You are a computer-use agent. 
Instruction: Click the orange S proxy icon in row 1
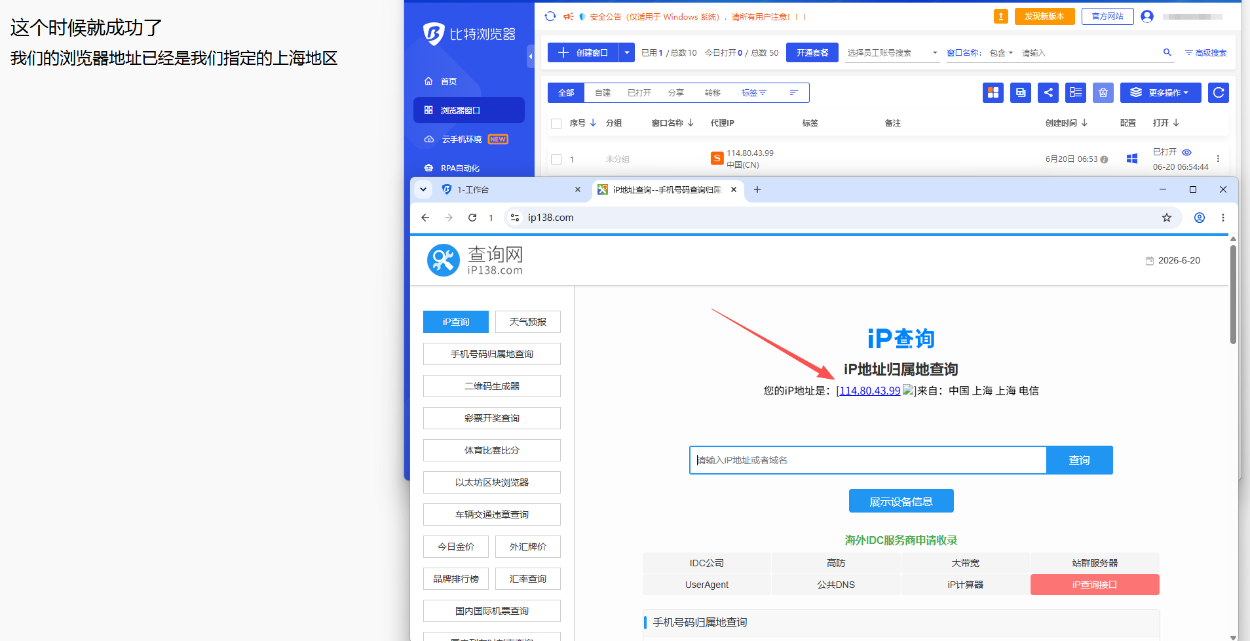pos(717,158)
